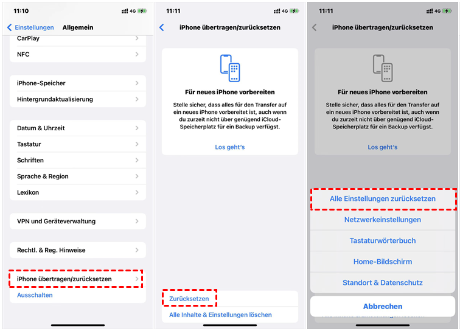
Task: Choose Alle Einstellungen zurücksetzen
Action: [383, 198]
